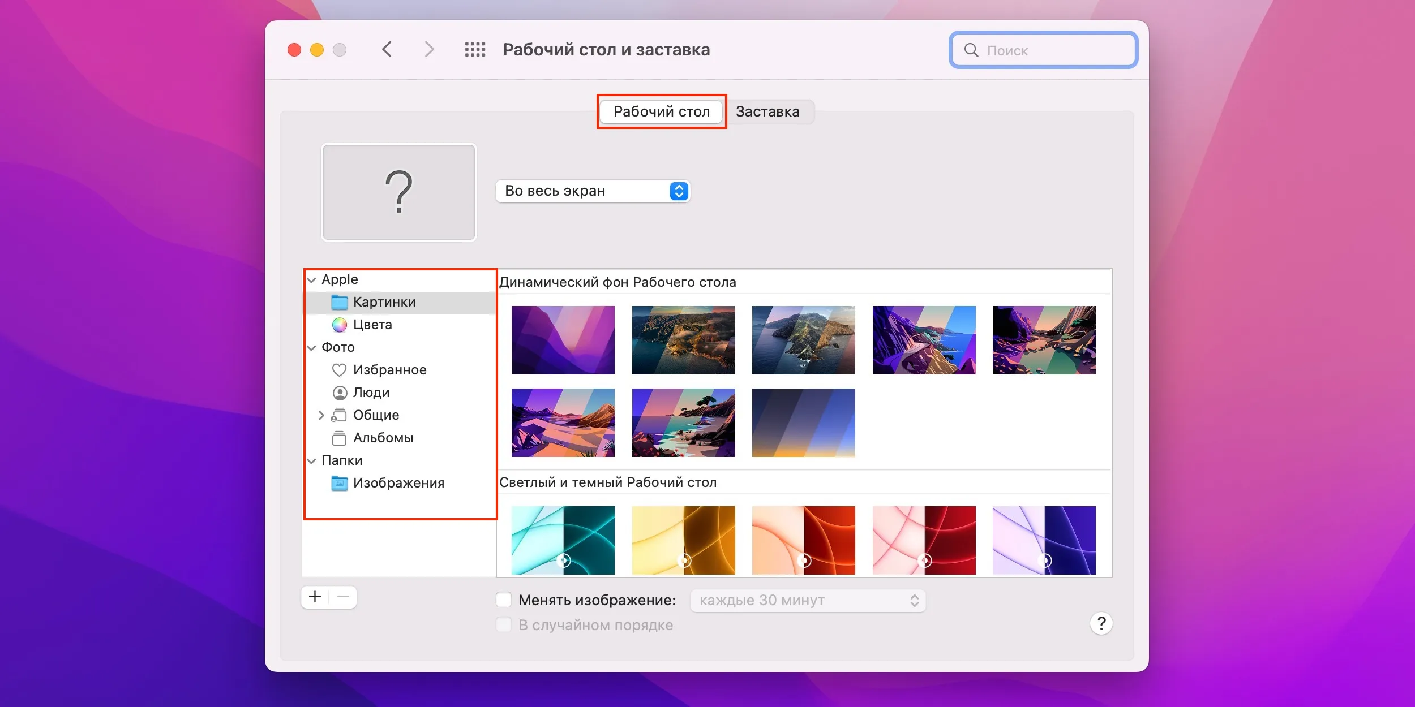Open the Во весь экран dropdown

click(593, 191)
